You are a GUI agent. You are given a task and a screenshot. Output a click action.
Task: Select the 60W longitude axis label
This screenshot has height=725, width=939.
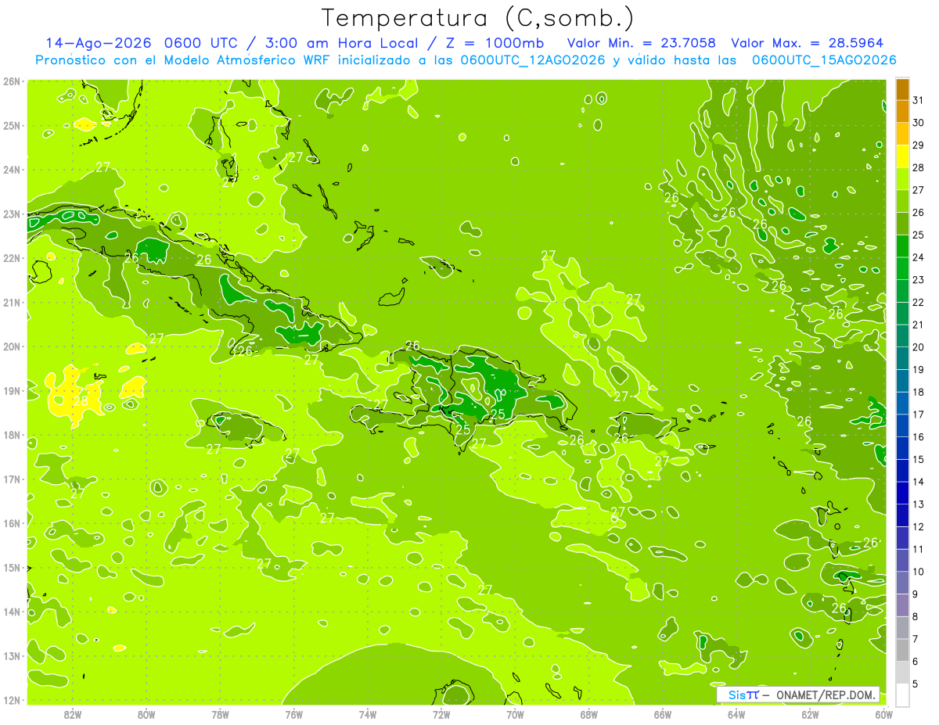click(884, 714)
